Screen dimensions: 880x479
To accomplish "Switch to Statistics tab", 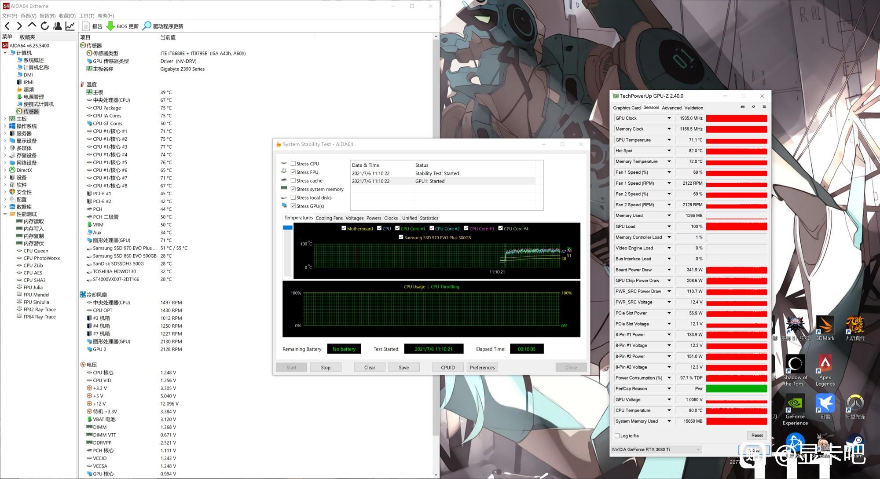I will pos(429,218).
